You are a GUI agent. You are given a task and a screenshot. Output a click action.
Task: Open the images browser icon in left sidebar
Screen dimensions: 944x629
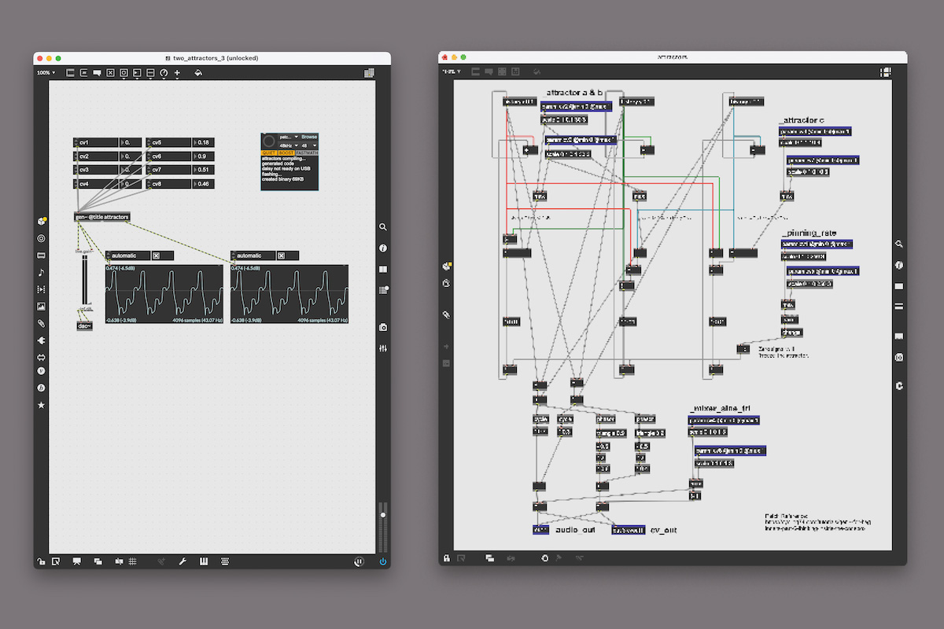coord(41,307)
